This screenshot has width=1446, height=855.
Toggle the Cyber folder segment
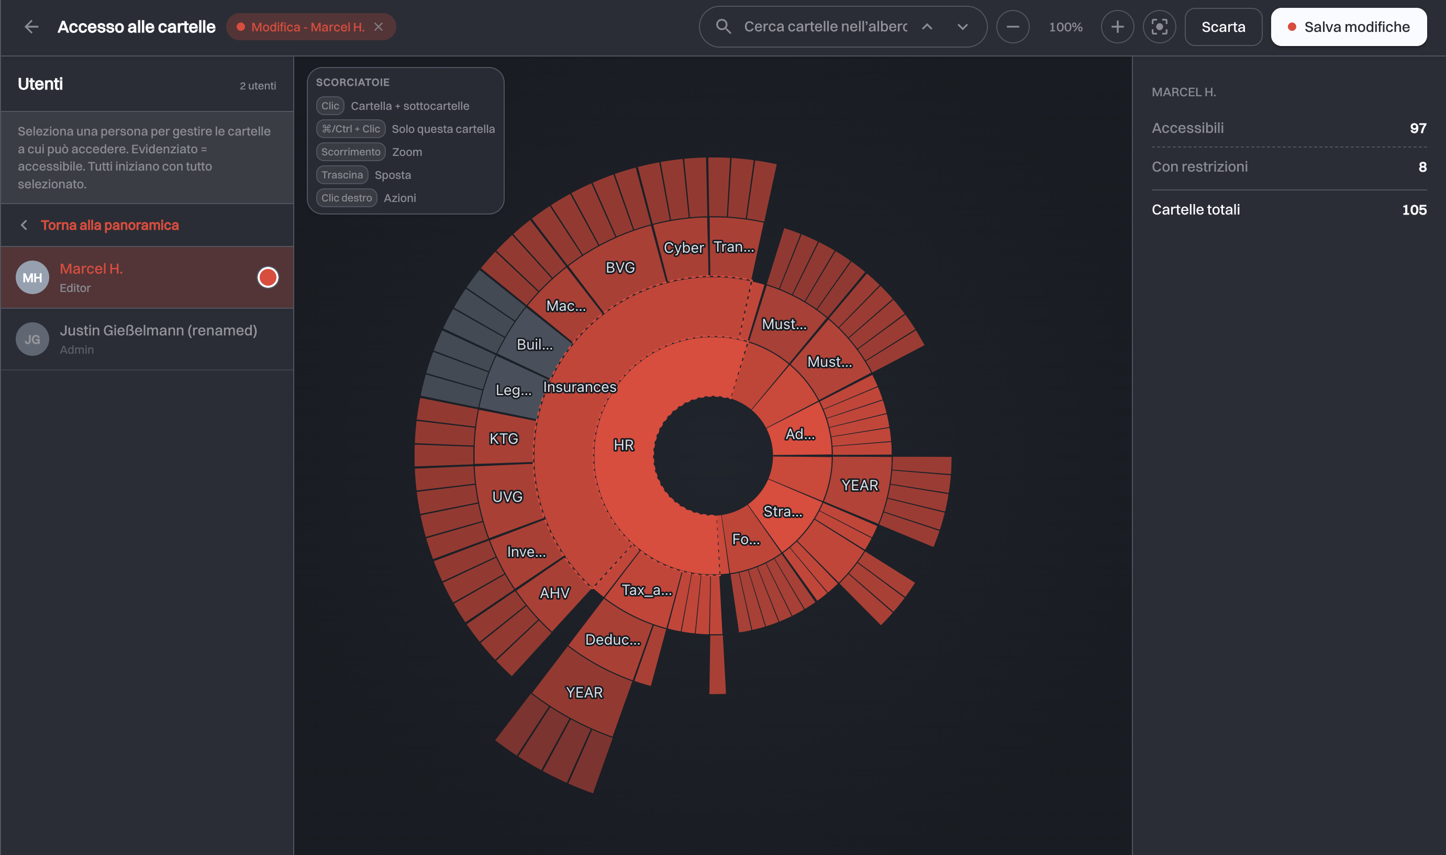[x=684, y=248]
